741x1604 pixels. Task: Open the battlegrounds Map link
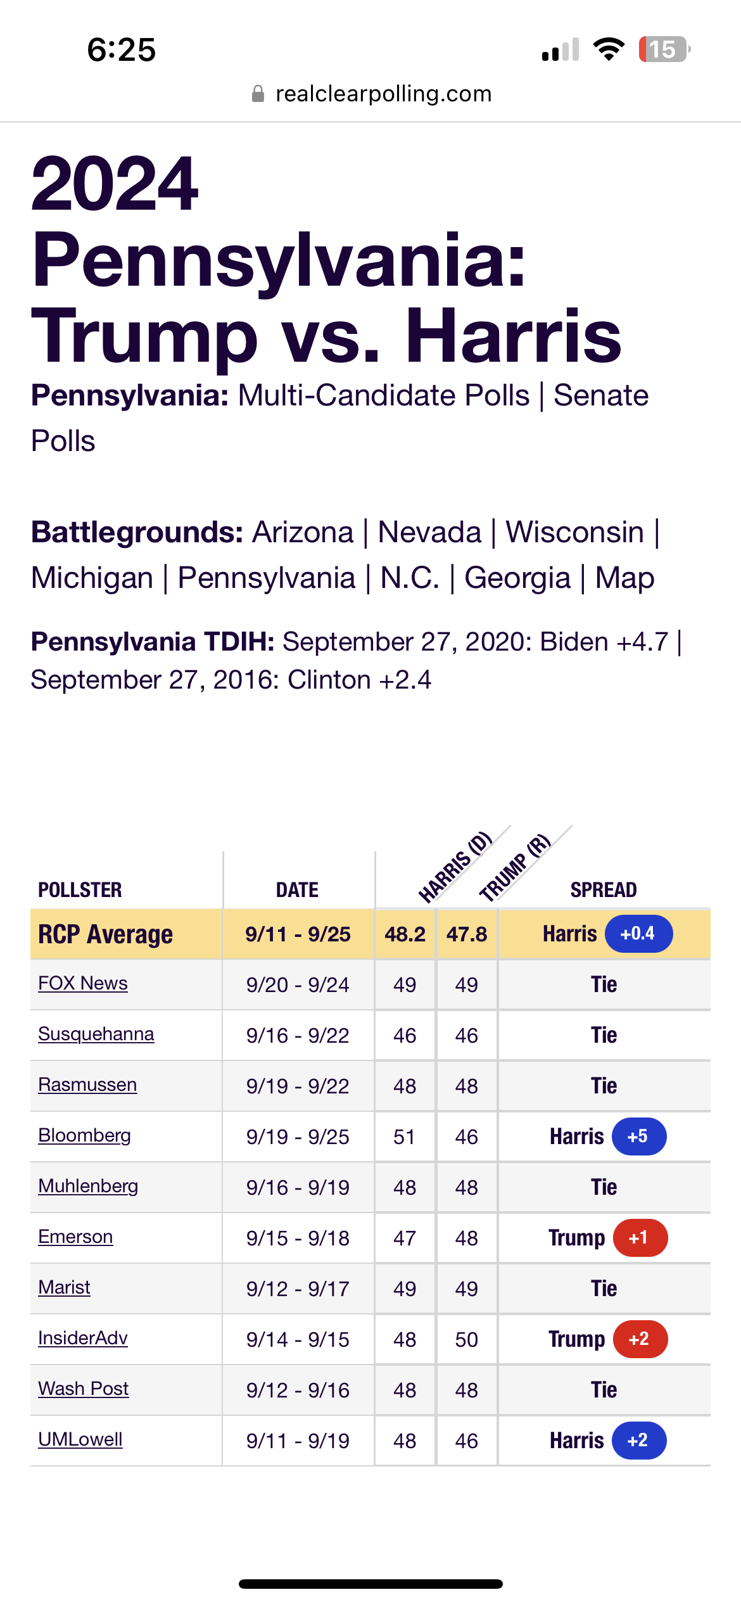pos(624,578)
